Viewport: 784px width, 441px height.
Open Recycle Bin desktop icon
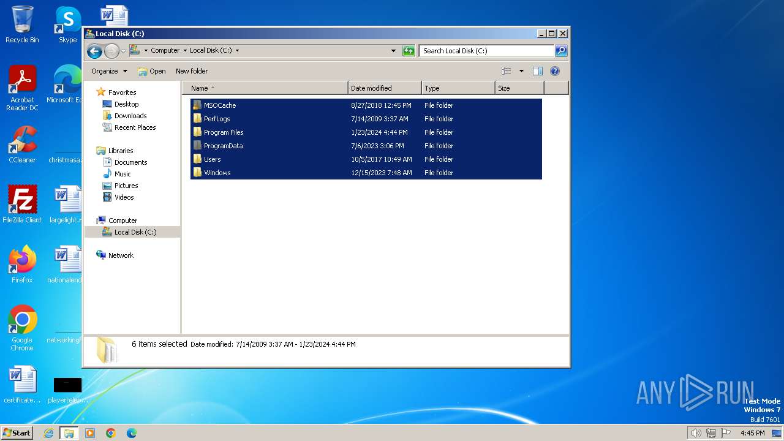(22, 24)
